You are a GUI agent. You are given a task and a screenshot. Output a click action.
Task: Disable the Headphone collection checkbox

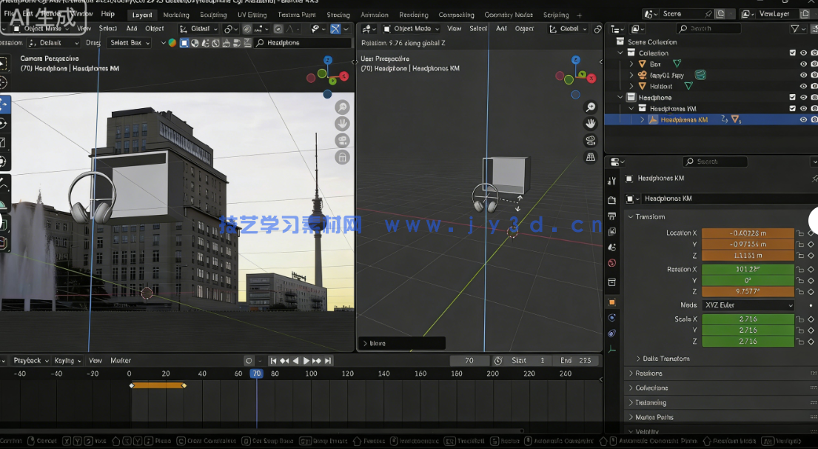(x=791, y=96)
